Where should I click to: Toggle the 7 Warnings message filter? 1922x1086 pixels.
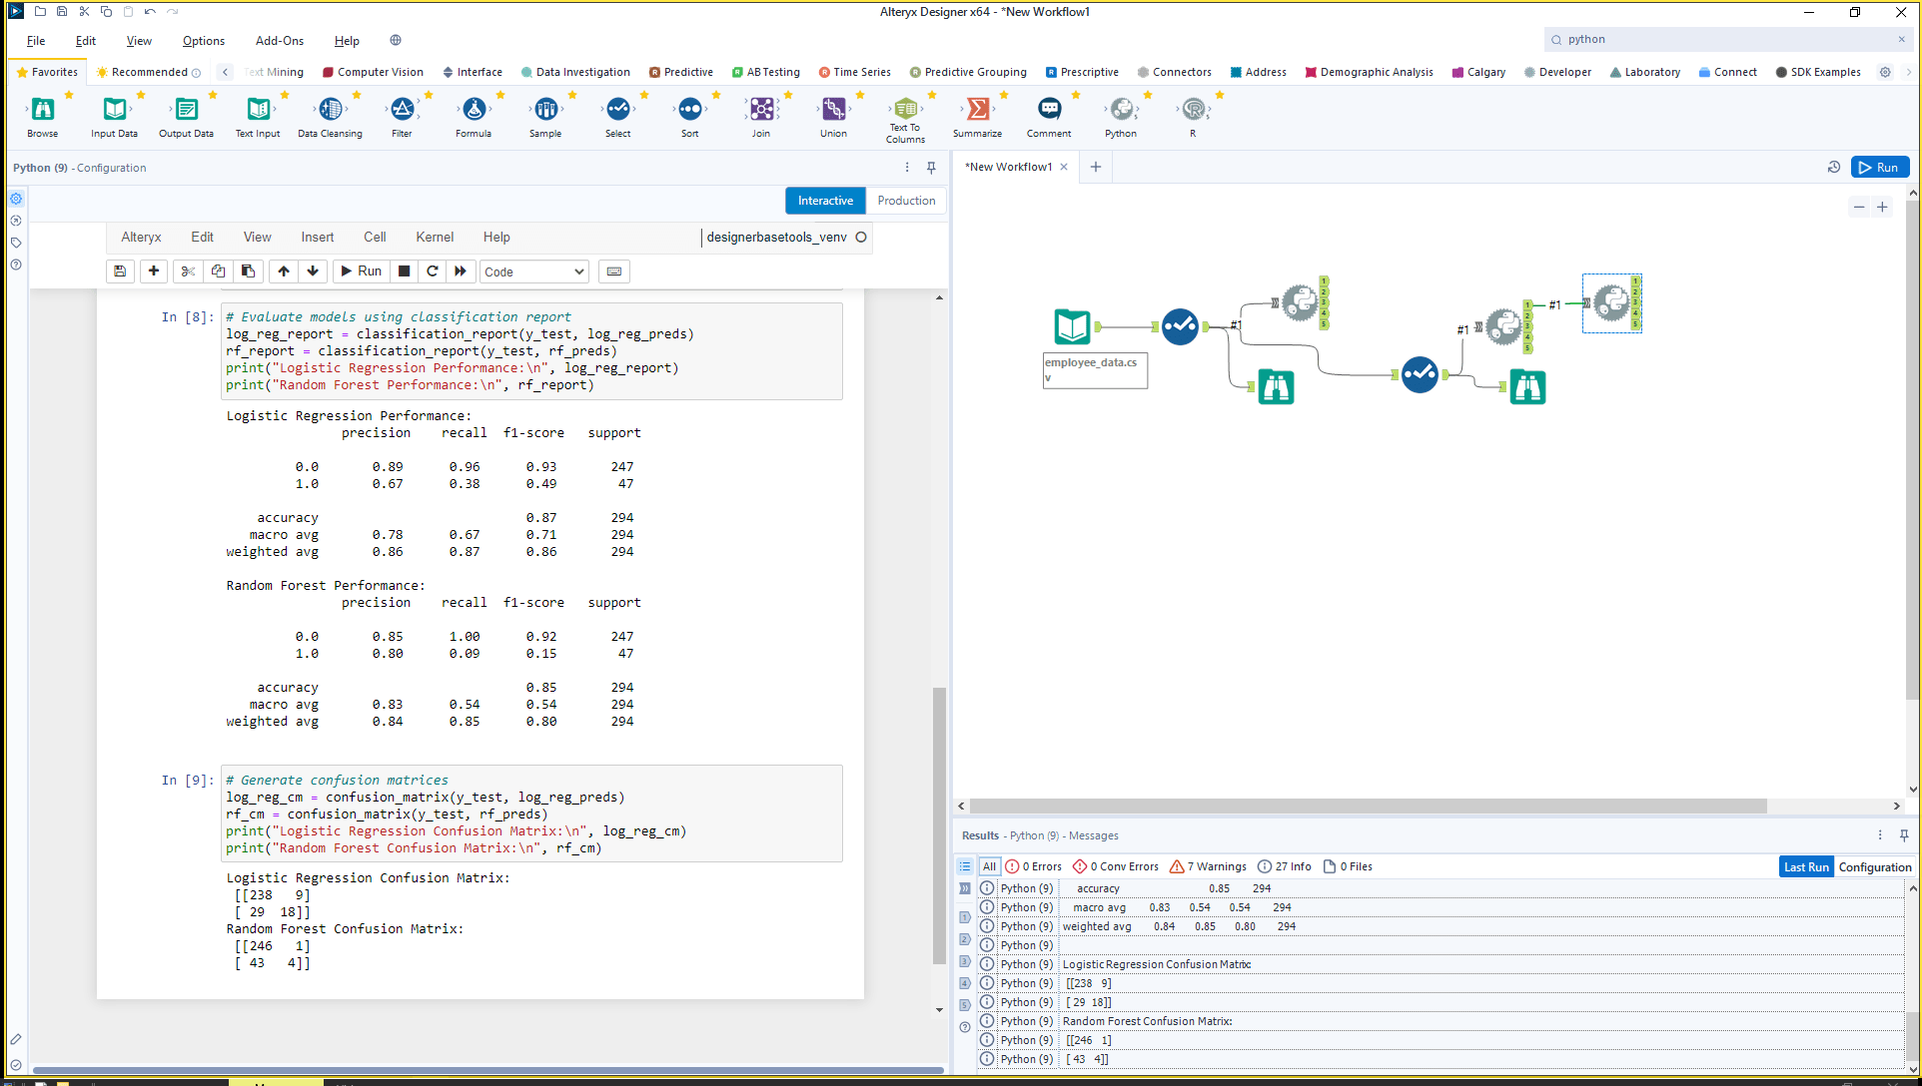pyautogui.click(x=1207, y=865)
